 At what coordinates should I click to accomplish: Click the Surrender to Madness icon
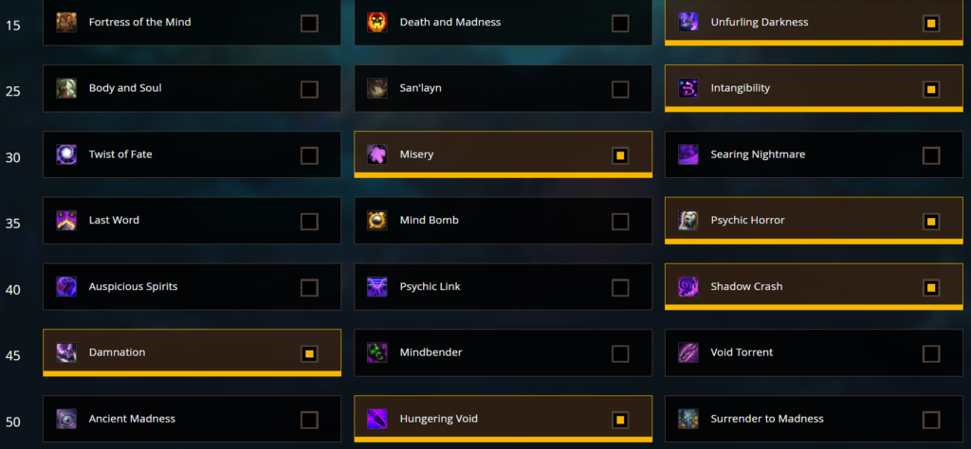point(688,419)
